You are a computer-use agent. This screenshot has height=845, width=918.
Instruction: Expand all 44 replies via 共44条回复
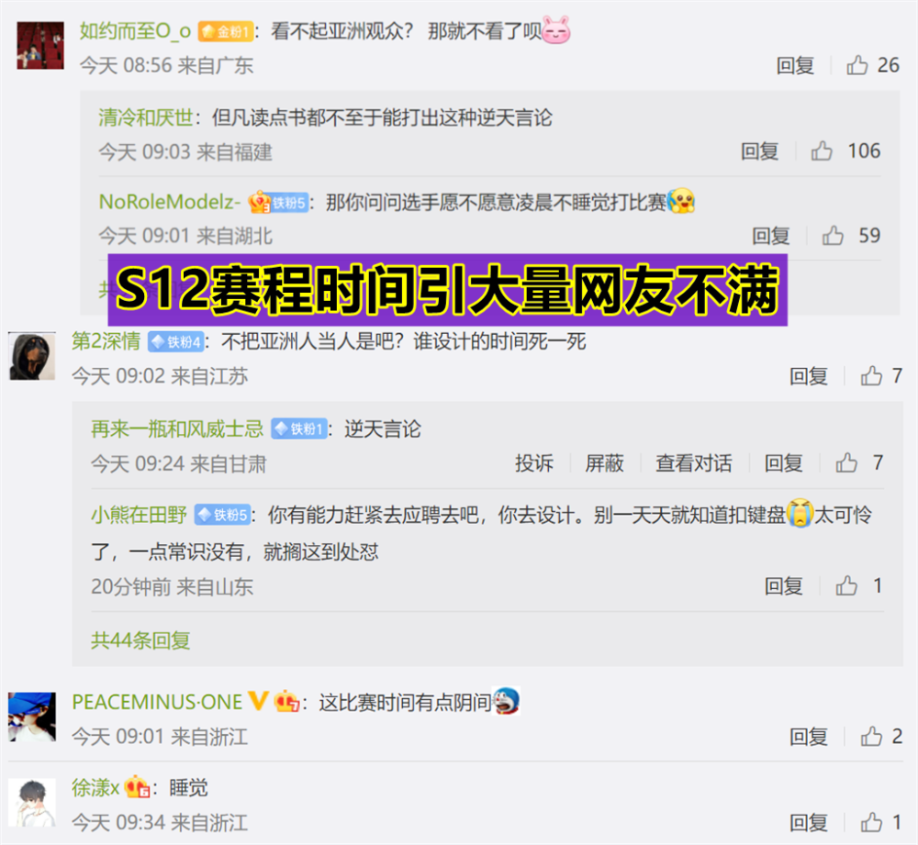pos(140,640)
